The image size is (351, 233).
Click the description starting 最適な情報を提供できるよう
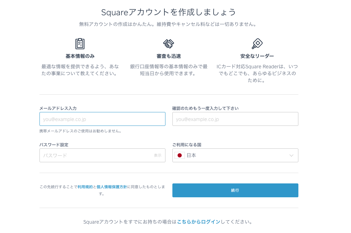[80, 70]
